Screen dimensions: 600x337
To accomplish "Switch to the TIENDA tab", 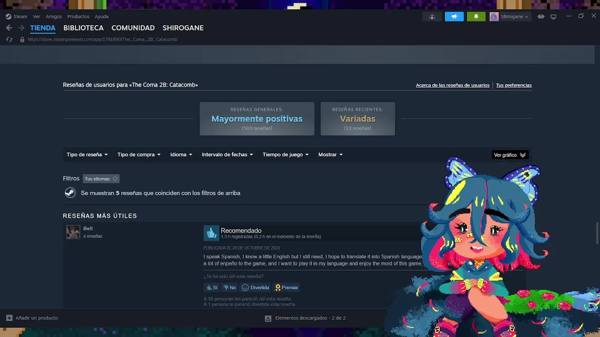I will pos(43,28).
